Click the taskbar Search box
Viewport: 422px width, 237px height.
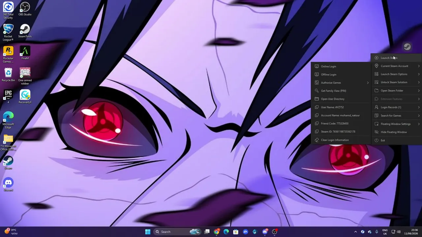coord(177,232)
